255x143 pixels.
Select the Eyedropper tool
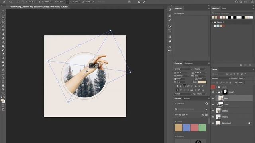[3, 34]
